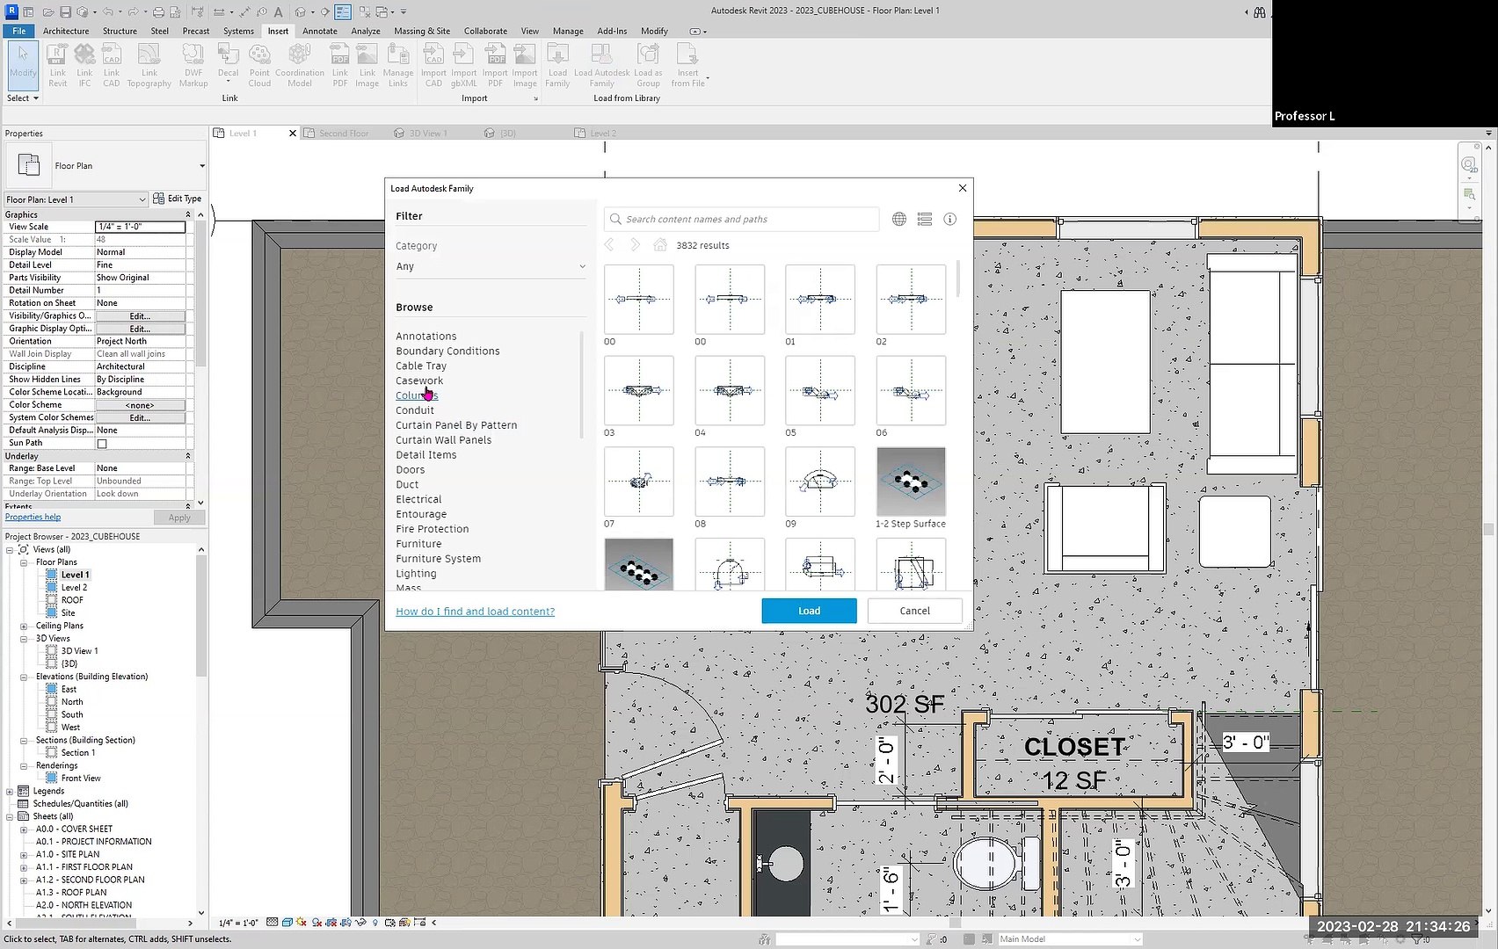The width and height of the screenshot is (1498, 949).
Task: Click the info icon beside the search box
Action: pos(949,220)
